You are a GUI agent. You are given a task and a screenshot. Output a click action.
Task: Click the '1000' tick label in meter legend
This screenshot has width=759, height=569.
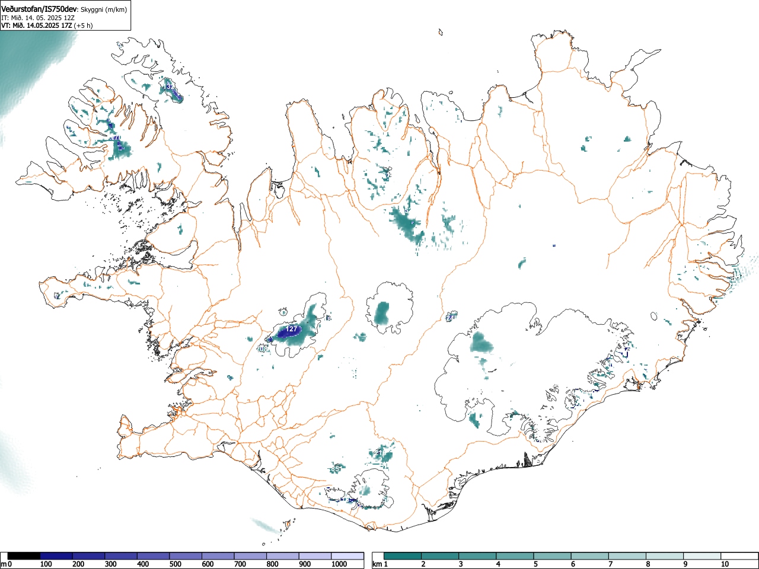(339, 564)
